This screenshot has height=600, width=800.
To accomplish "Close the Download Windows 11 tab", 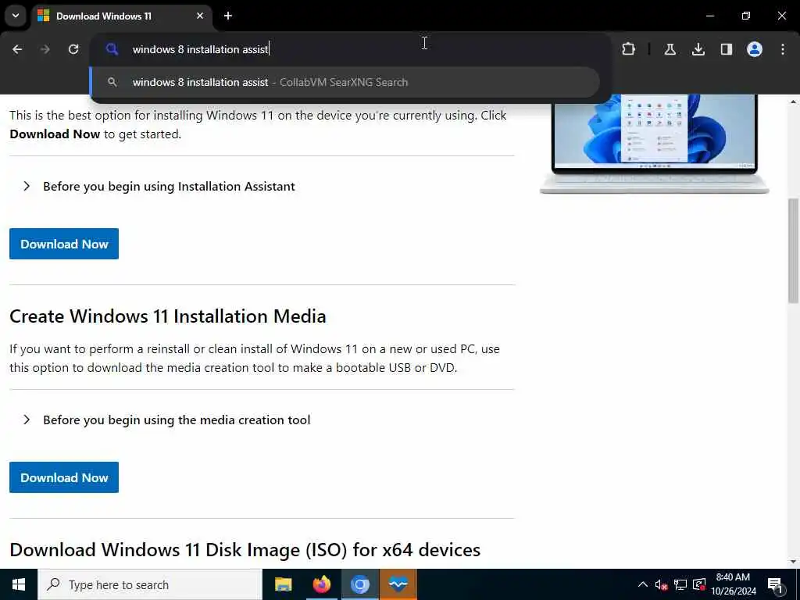I will click(x=200, y=16).
